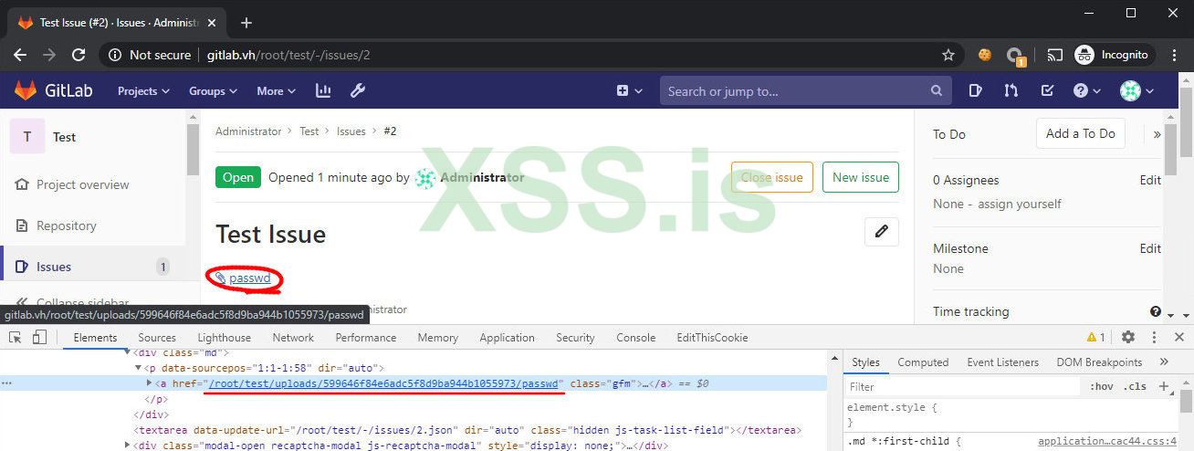This screenshot has width=1194, height=451.
Task: Switch to the Performance DevTools tab
Action: pyautogui.click(x=366, y=338)
